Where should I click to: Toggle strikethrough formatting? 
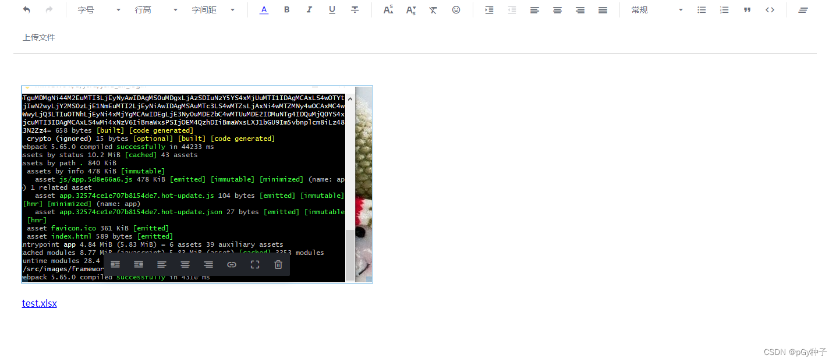click(x=355, y=10)
